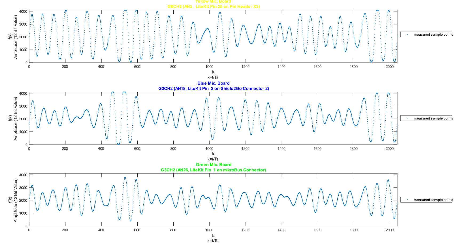Click the 800 x-axis tick of the G3CH2 plot
This screenshot has width=454, height=243.
pyautogui.click(x=173, y=230)
